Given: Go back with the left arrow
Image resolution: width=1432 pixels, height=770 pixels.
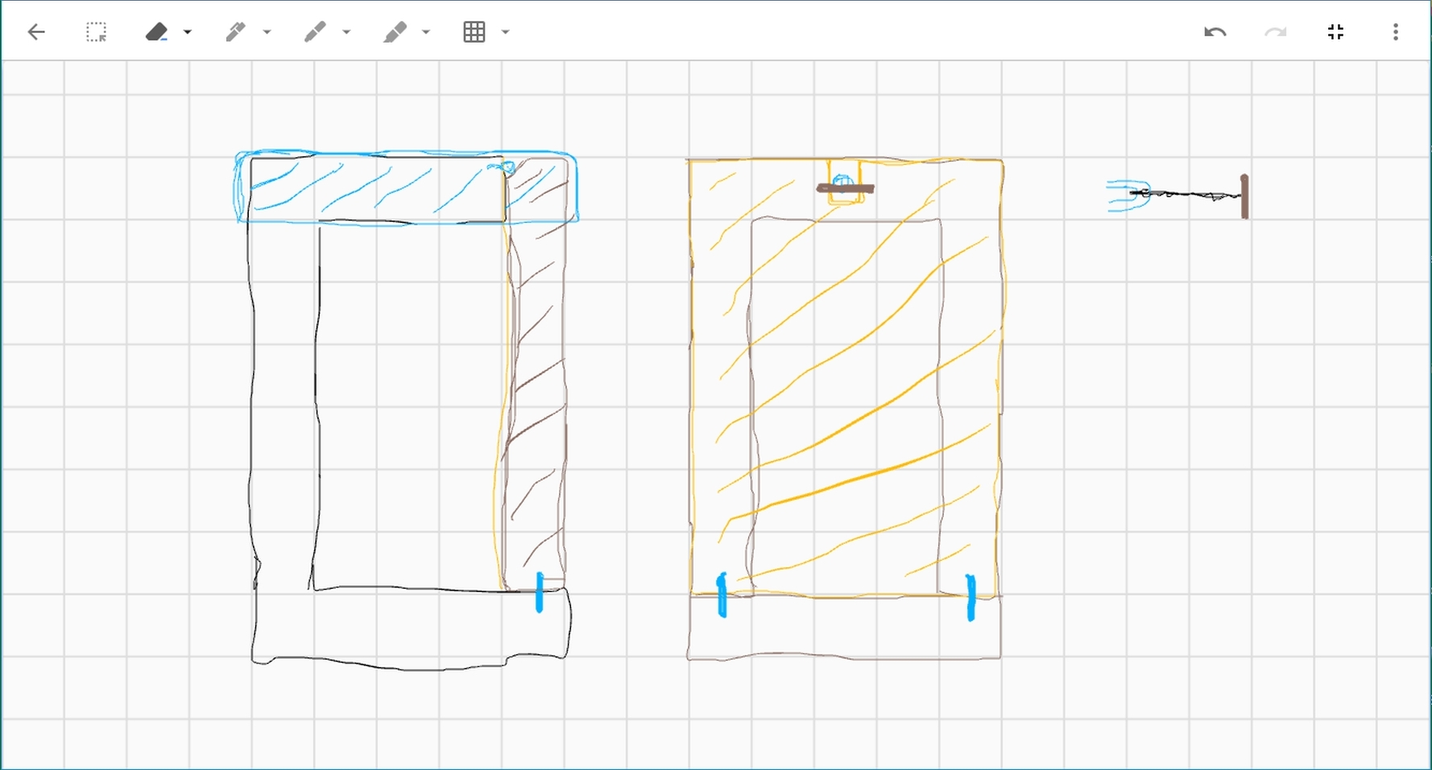Looking at the screenshot, I should tap(36, 32).
